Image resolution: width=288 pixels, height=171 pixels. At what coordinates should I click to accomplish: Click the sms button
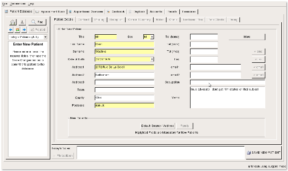[258, 52]
